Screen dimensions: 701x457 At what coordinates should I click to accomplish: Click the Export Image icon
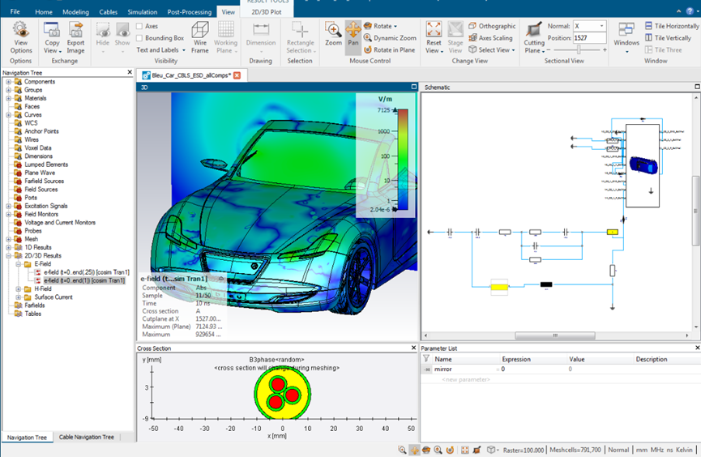pyautogui.click(x=75, y=37)
